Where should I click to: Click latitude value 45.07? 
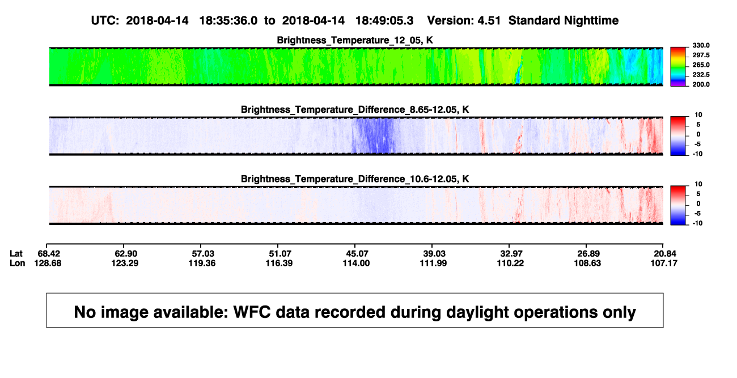point(357,253)
